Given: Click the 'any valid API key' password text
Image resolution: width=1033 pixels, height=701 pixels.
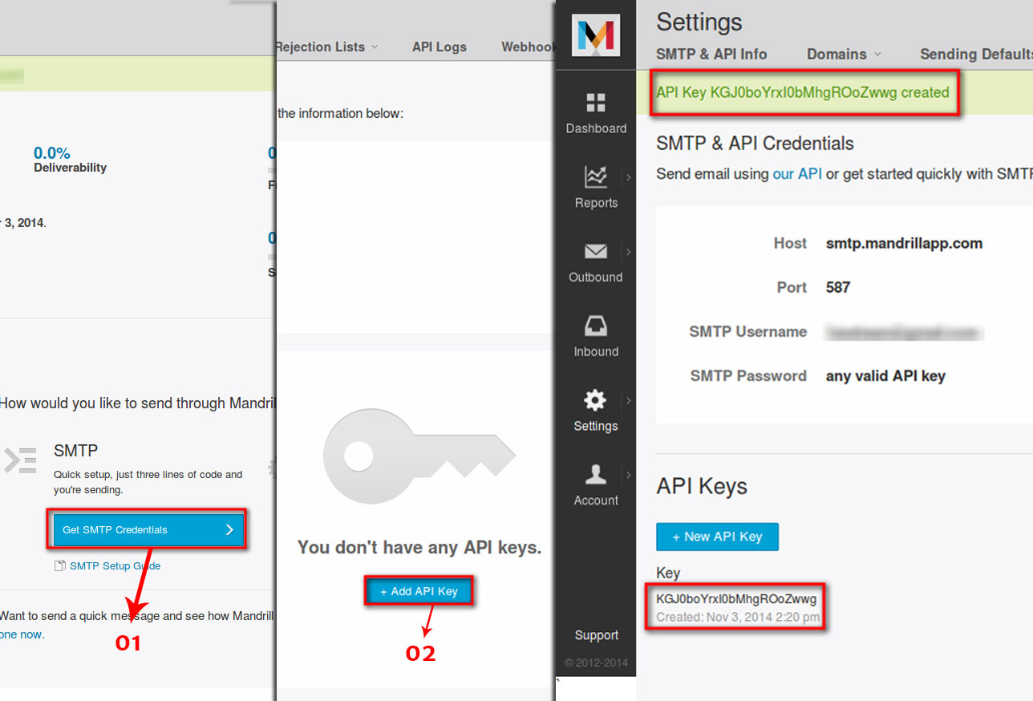Looking at the screenshot, I should click(885, 375).
